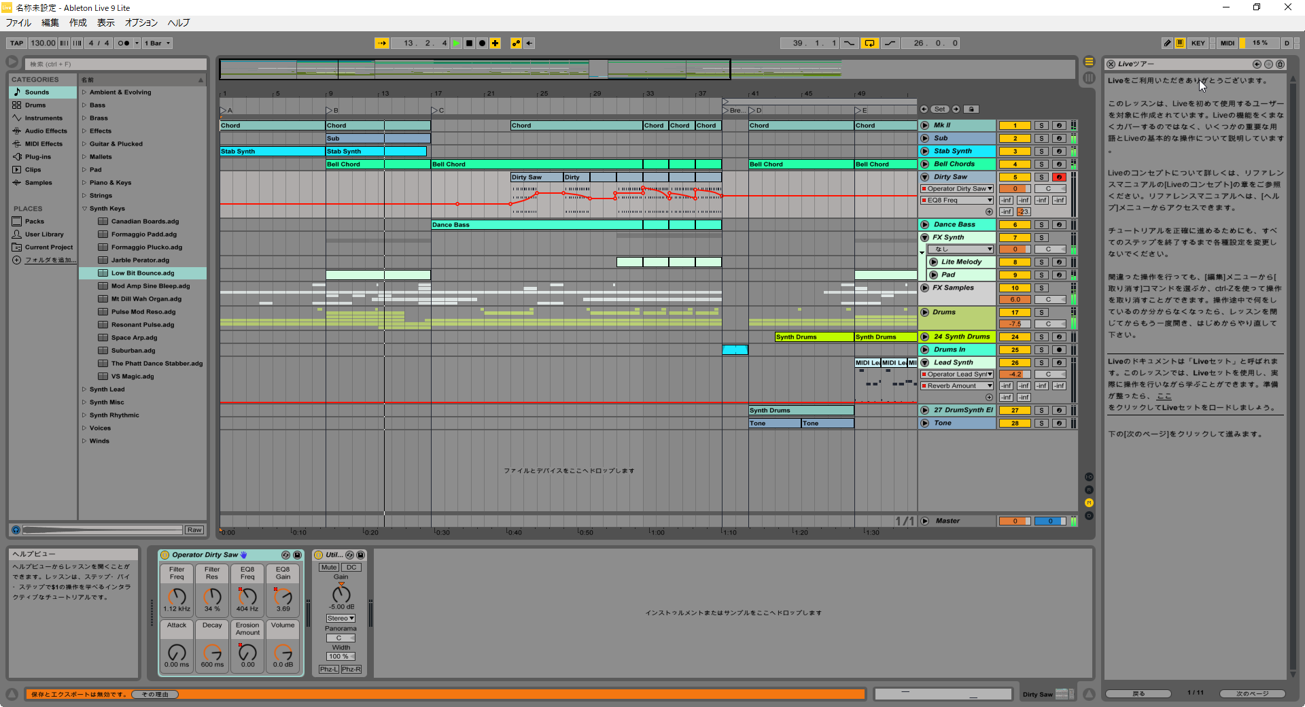This screenshot has height=707, width=1305.
Task: Go to lesson home icon in tour header
Action: [1280, 64]
